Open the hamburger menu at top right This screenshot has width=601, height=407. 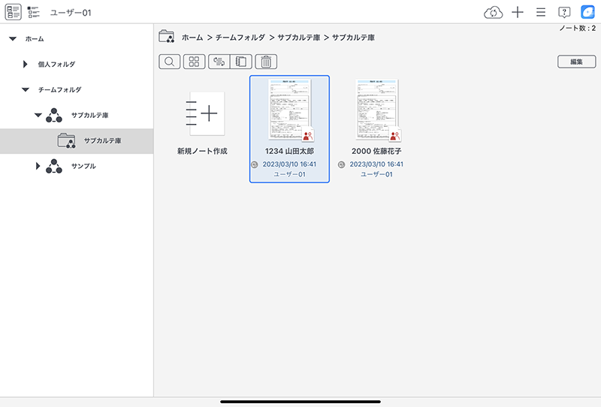point(540,12)
